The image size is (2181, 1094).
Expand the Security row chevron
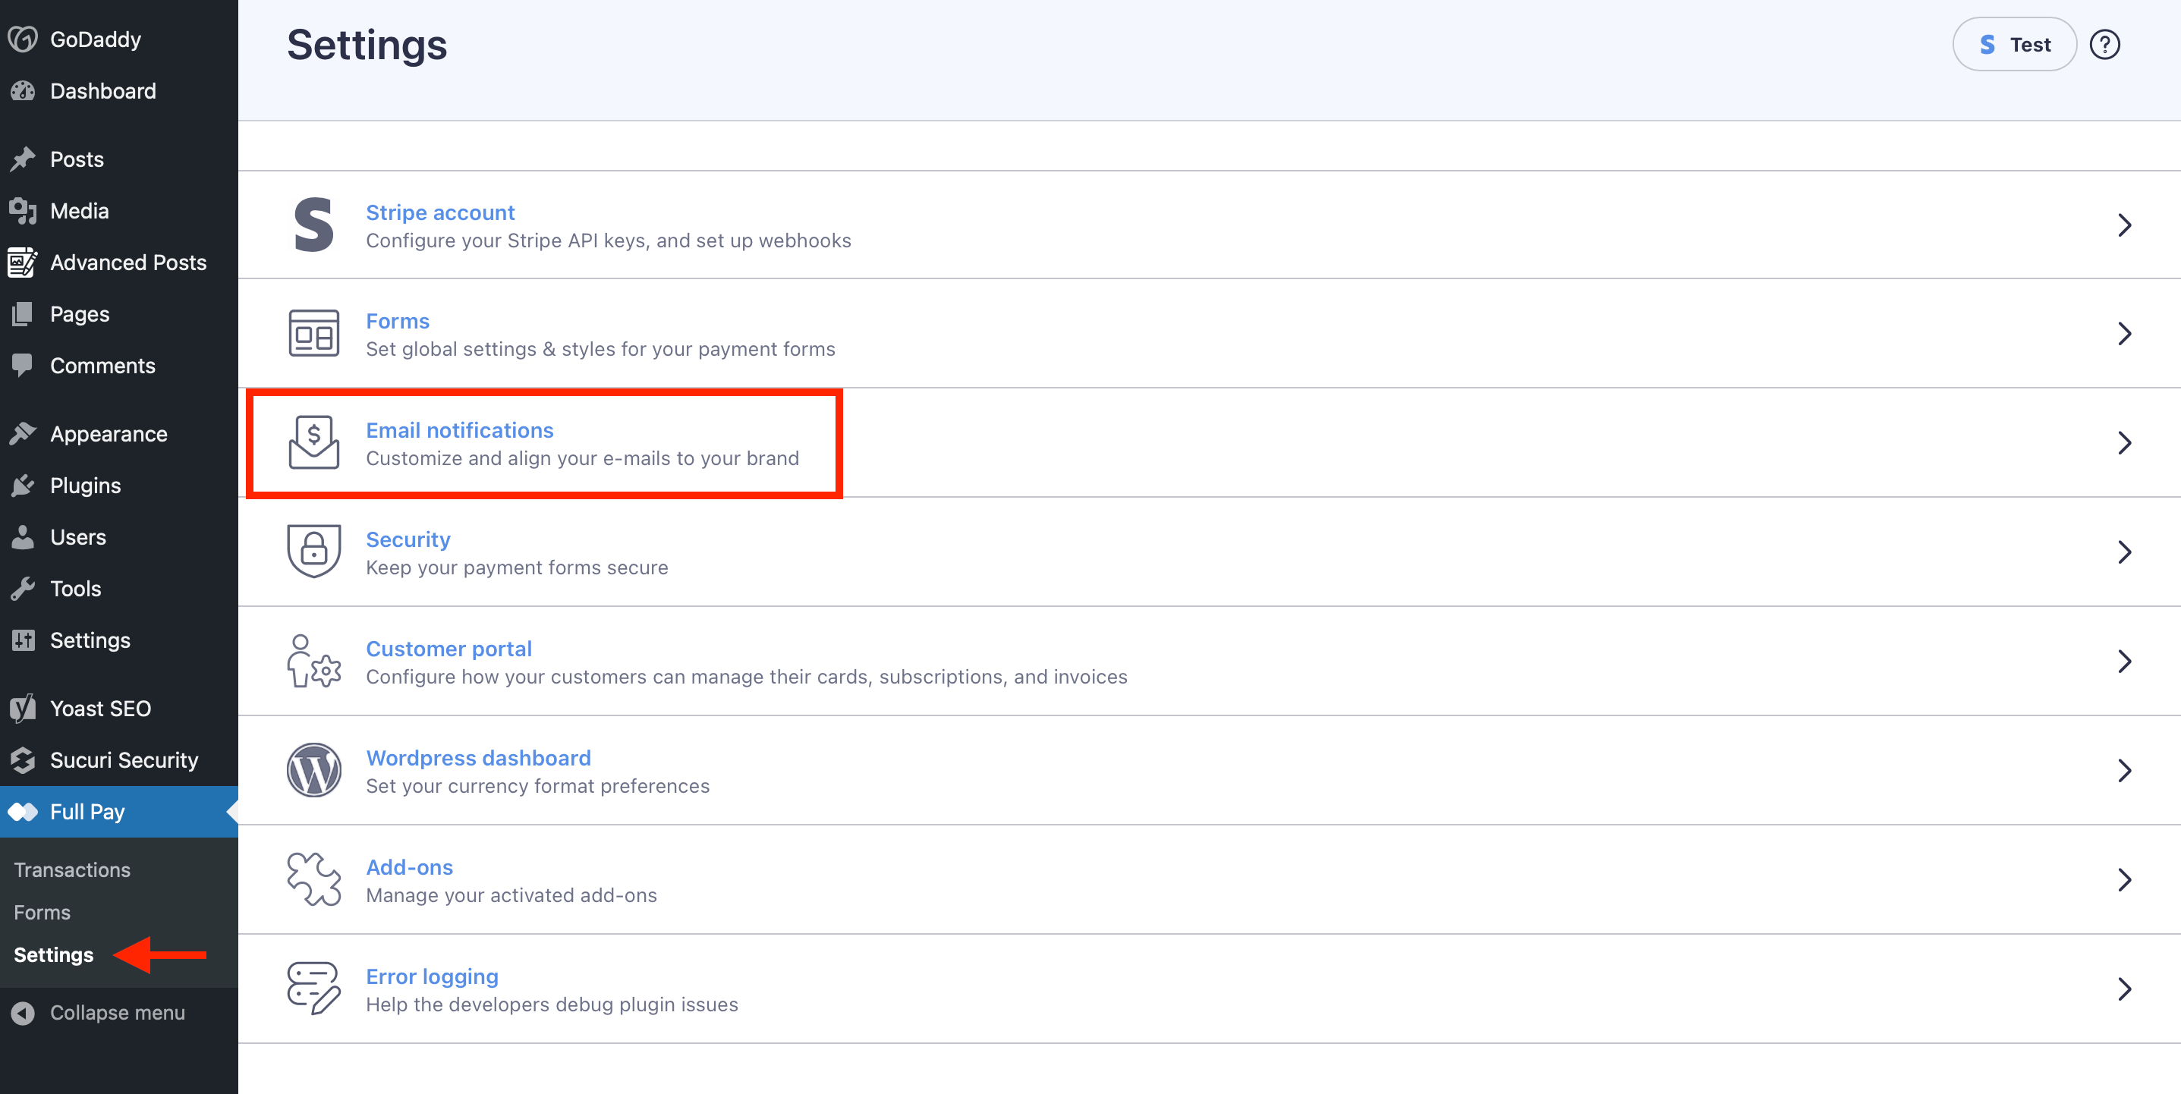[x=2124, y=552]
